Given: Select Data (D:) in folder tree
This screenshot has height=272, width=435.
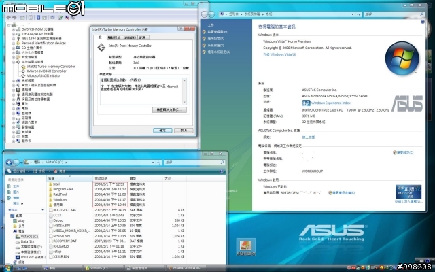Looking at the screenshot, I should (27, 242).
